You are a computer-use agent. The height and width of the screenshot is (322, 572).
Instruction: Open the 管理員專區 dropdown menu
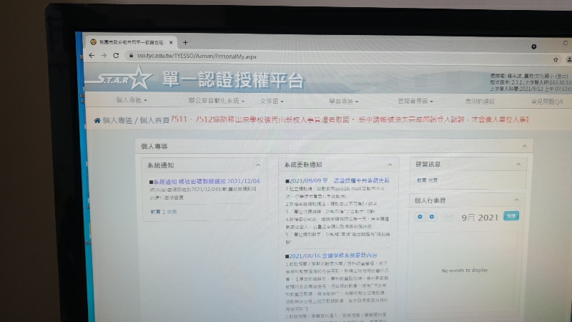[415, 101]
